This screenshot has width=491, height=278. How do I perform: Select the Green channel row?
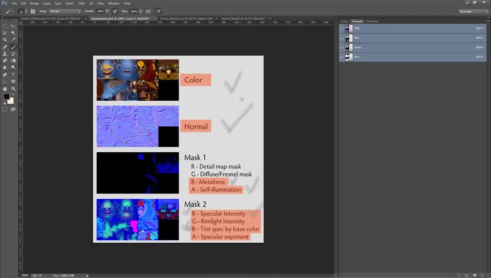[x=412, y=47]
